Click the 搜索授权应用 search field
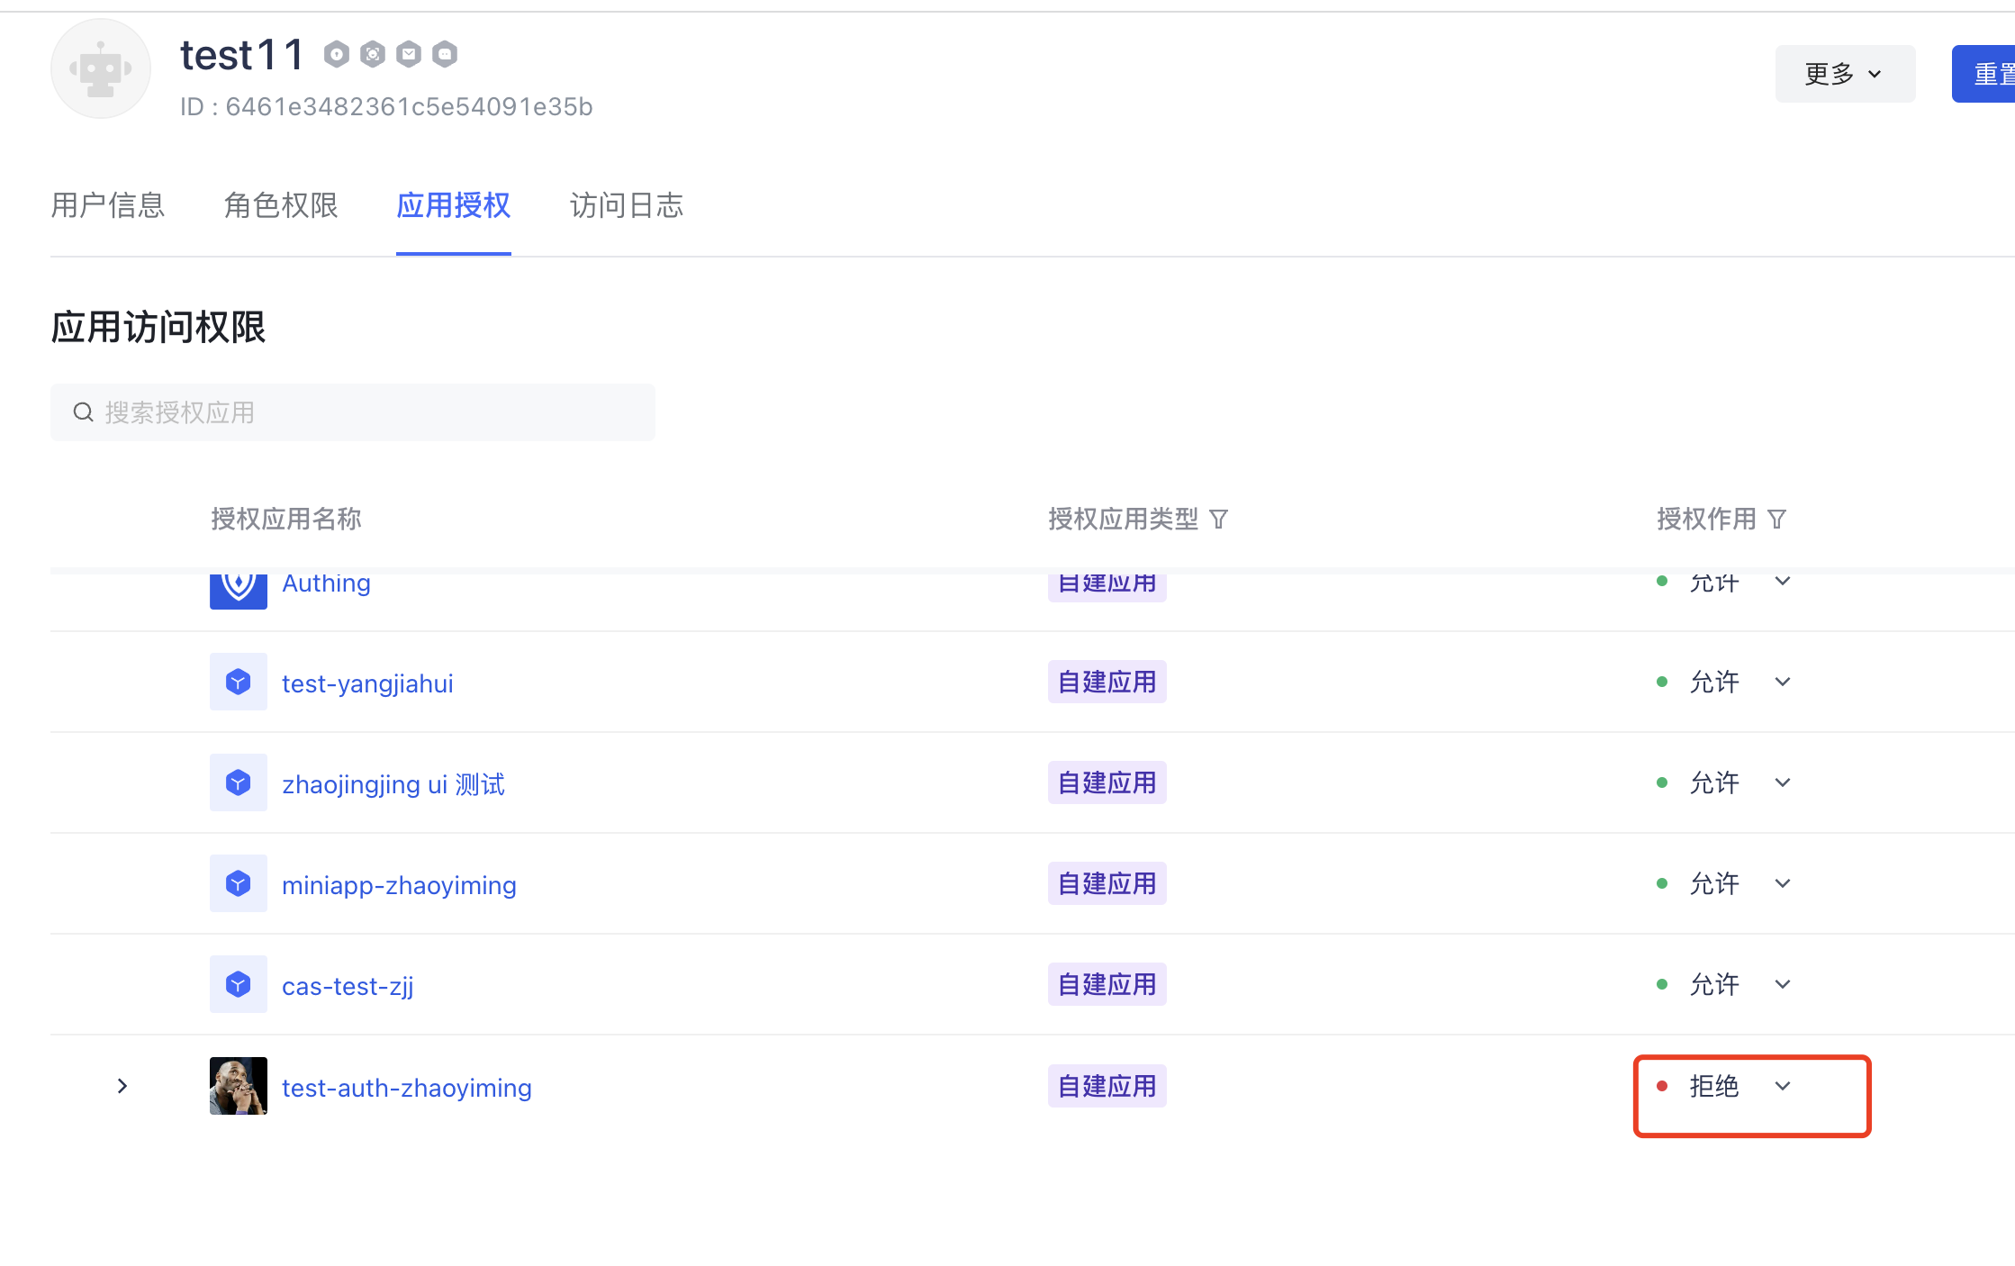Screen dimensions: 2015x1266 click(353, 412)
